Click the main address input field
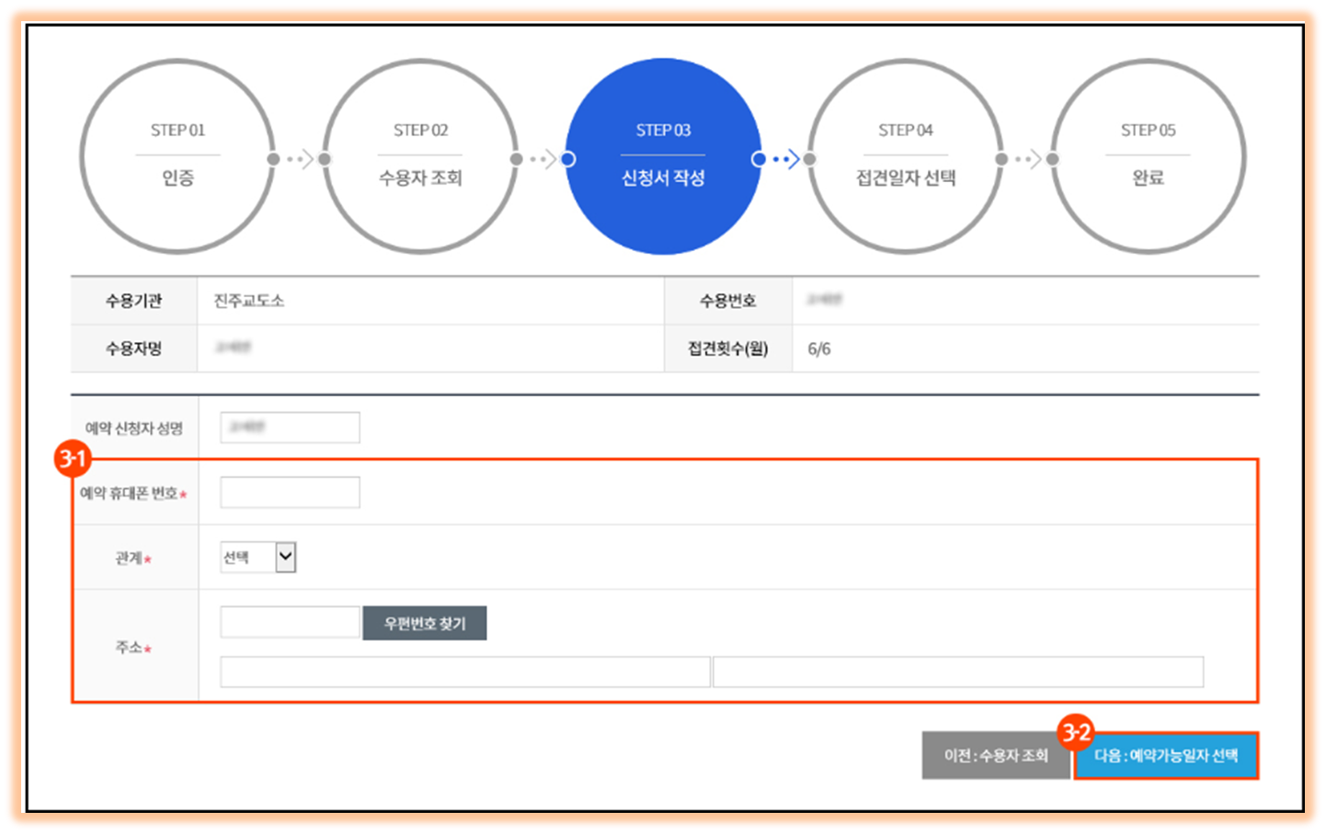The width and height of the screenshot is (1326, 834). (464, 671)
